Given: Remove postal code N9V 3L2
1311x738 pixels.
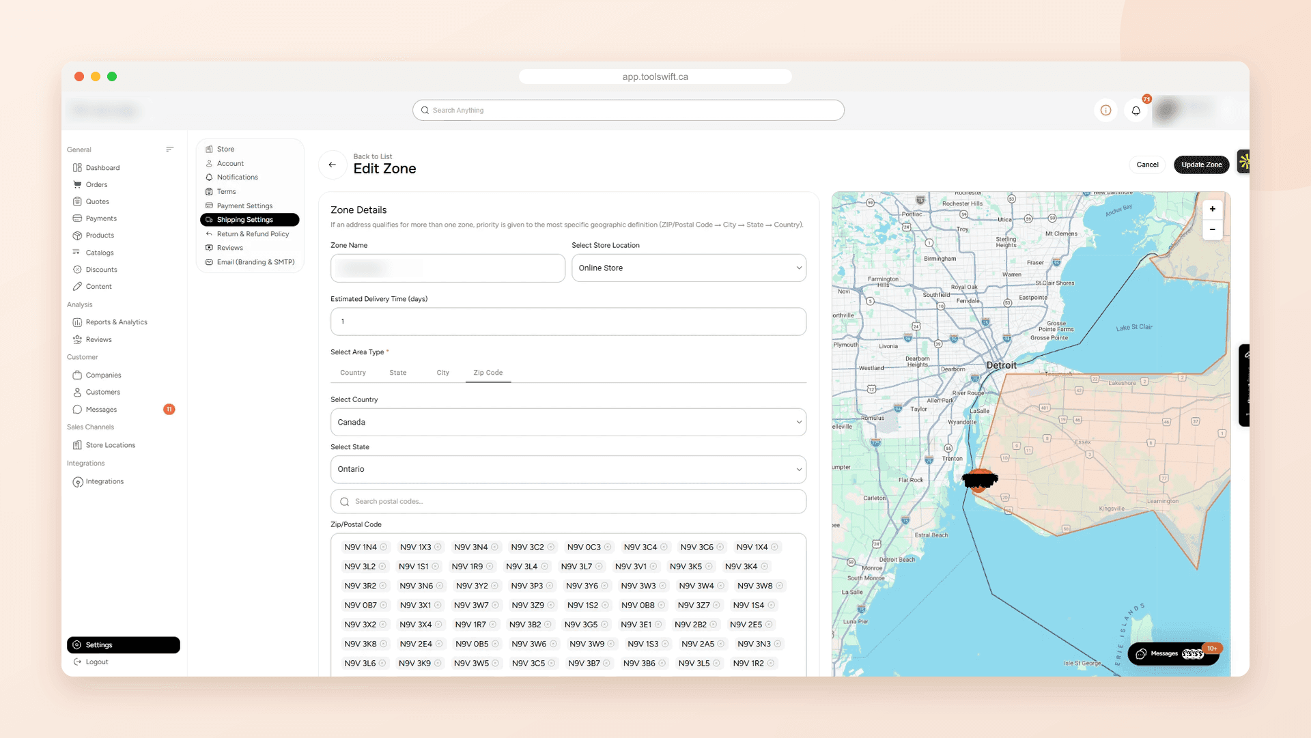Looking at the screenshot, I should pyautogui.click(x=382, y=567).
